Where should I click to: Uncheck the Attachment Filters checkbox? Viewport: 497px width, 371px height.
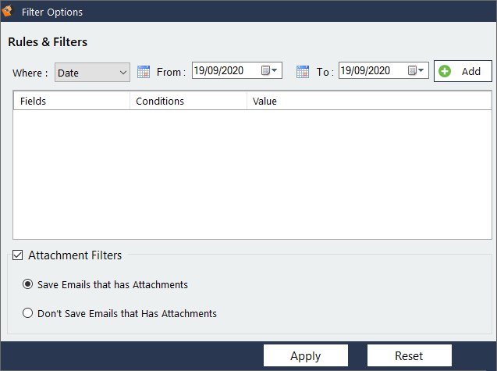18,255
